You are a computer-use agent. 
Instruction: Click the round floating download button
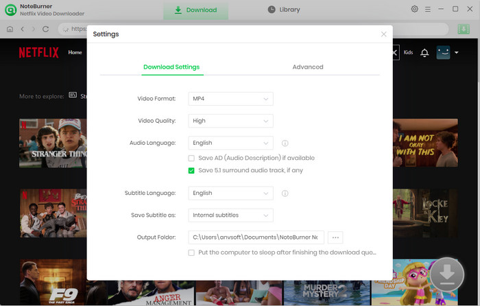point(447,274)
